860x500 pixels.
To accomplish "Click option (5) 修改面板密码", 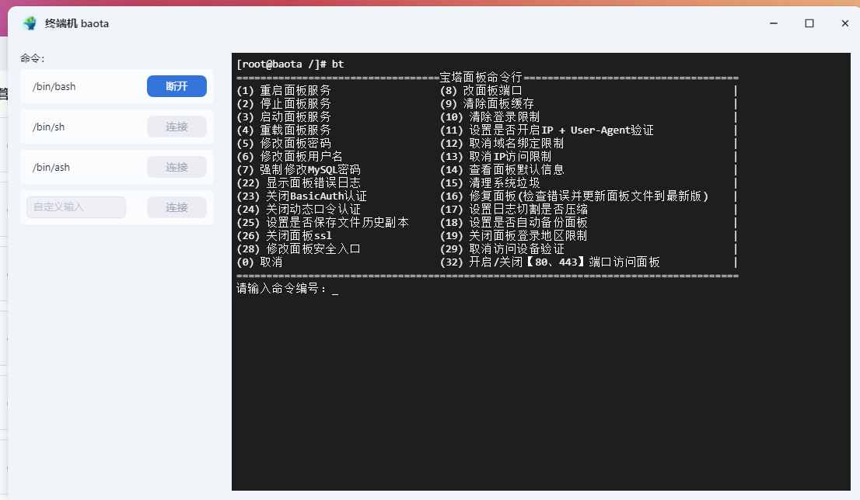I will coord(284,144).
